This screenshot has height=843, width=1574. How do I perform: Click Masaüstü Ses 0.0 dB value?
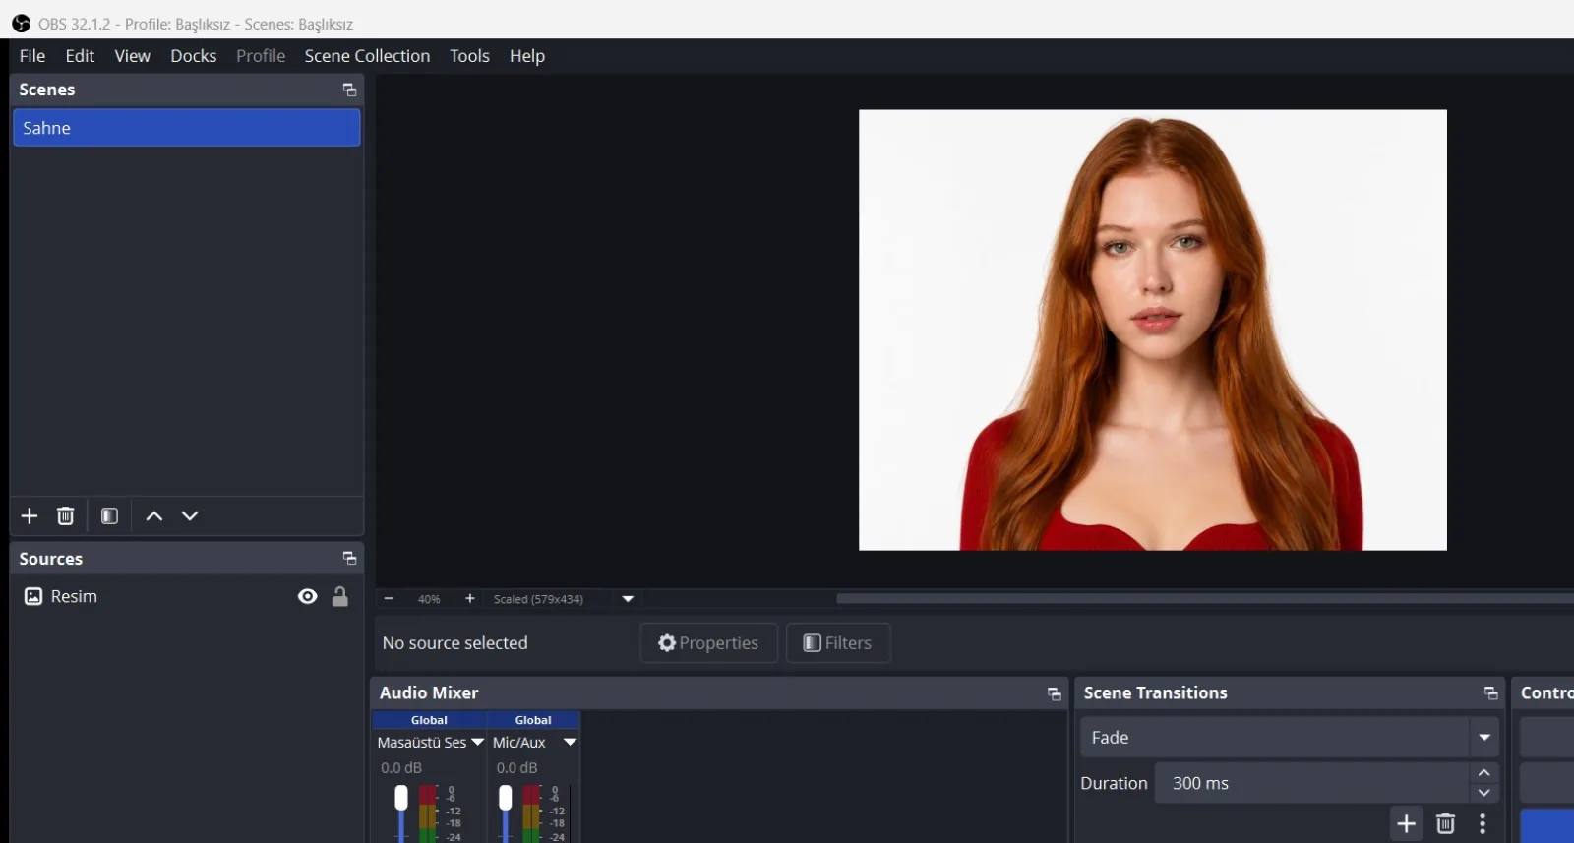[x=401, y=768]
